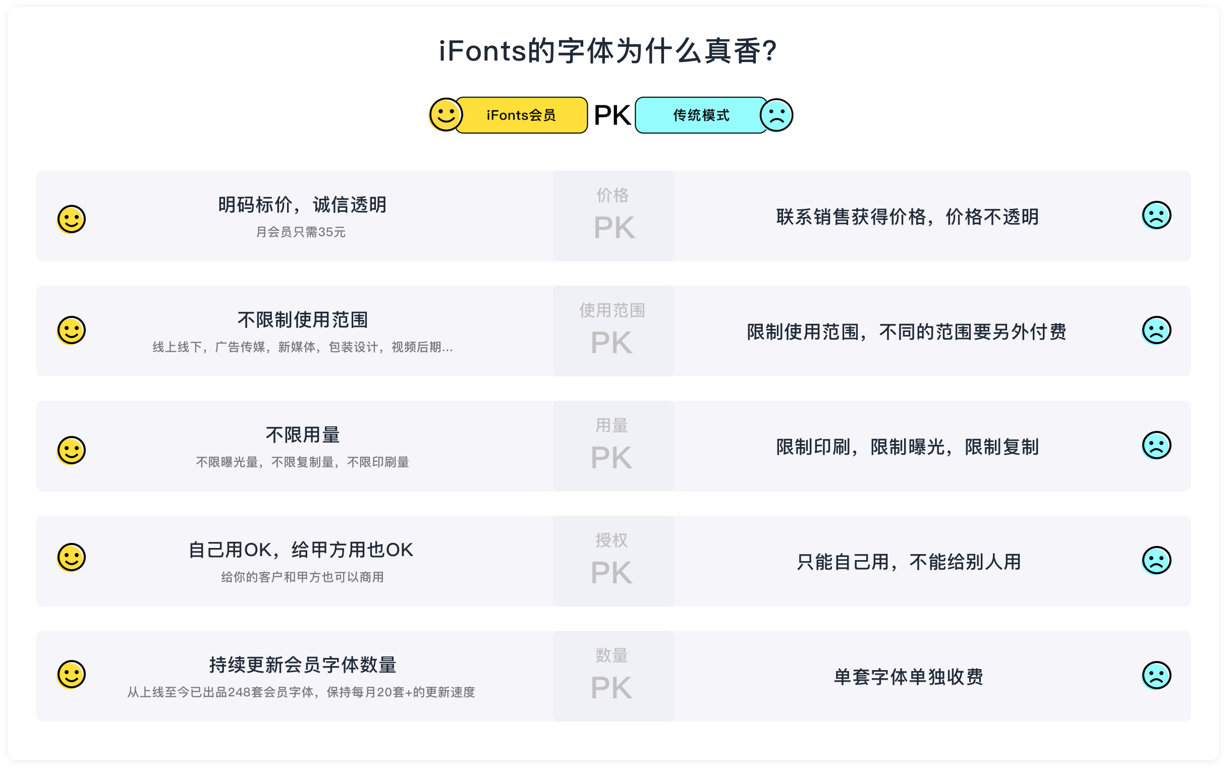Click the yellow iFonts会员 badge
The image size is (1227, 769).
[521, 115]
